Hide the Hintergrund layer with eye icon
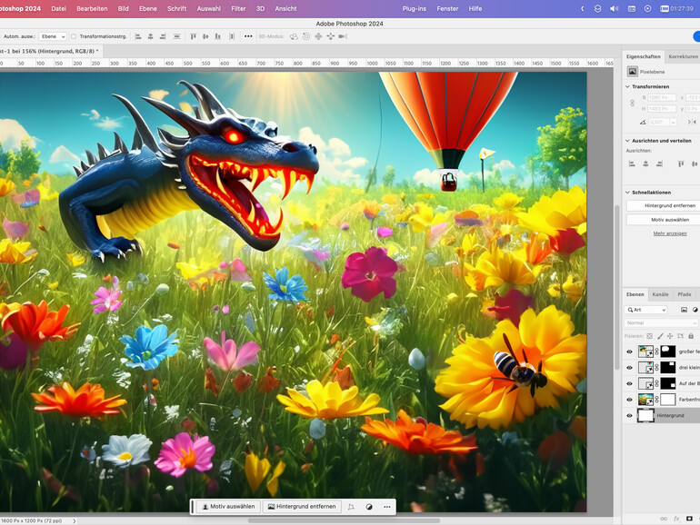This screenshot has height=525, width=700. [629, 415]
